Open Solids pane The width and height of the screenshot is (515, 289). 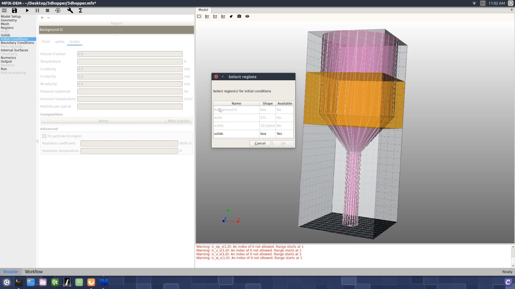6,35
